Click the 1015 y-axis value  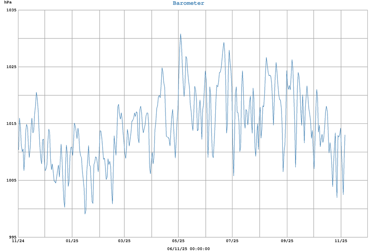[11, 124]
